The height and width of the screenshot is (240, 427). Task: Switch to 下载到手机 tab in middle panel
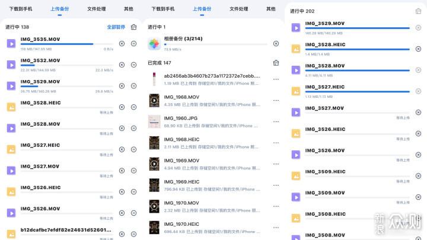click(163, 9)
